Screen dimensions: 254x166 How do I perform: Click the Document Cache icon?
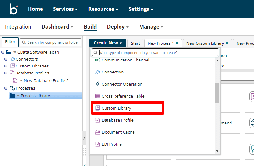click(98, 132)
